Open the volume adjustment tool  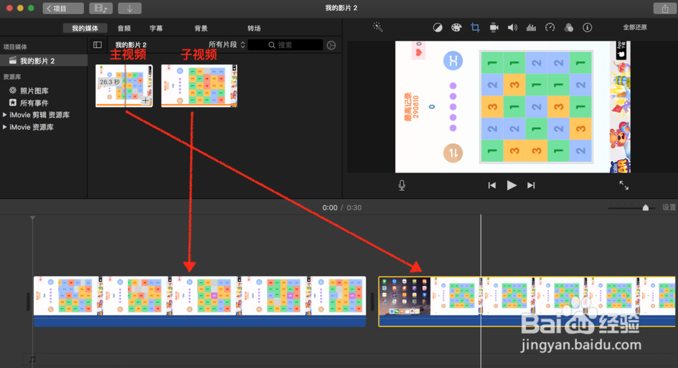pos(513,28)
